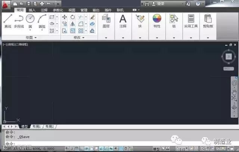Toggle Dynamic Input in status bar
This screenshot has height=152, width=239.
(x=111, y=149)
